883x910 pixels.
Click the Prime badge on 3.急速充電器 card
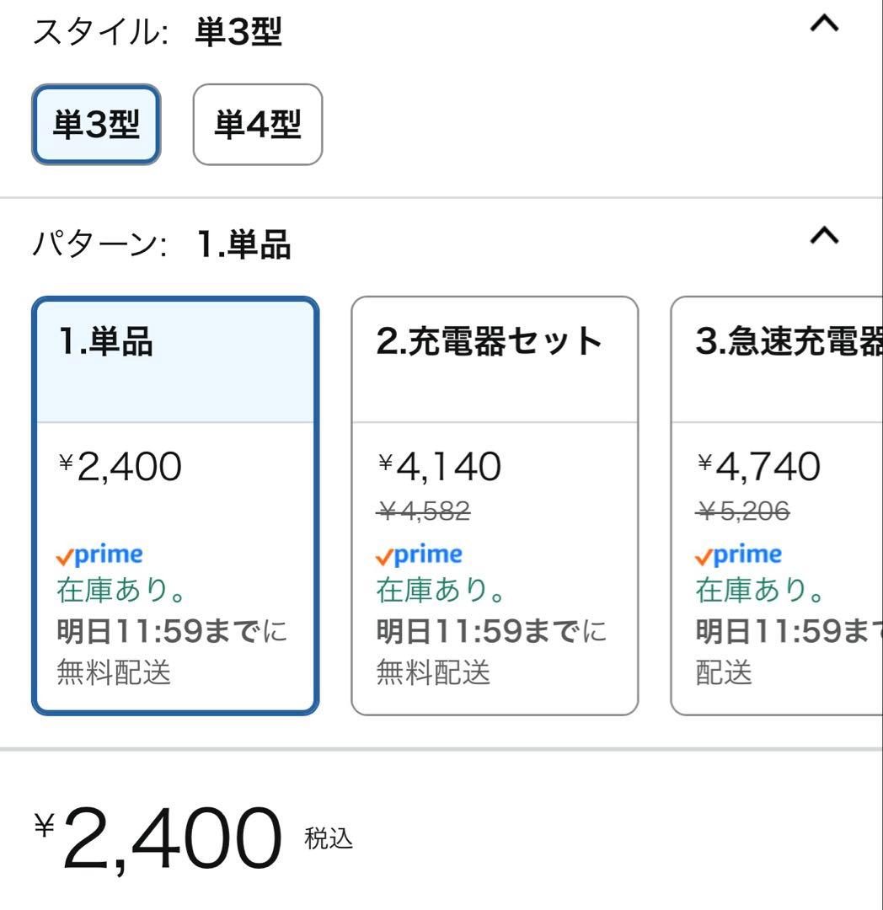click(736, 554)
